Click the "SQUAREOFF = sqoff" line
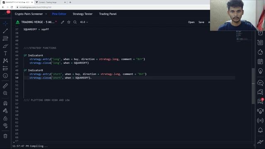Image resolution: width=265 pixels, height=149 pixels. 36,29
